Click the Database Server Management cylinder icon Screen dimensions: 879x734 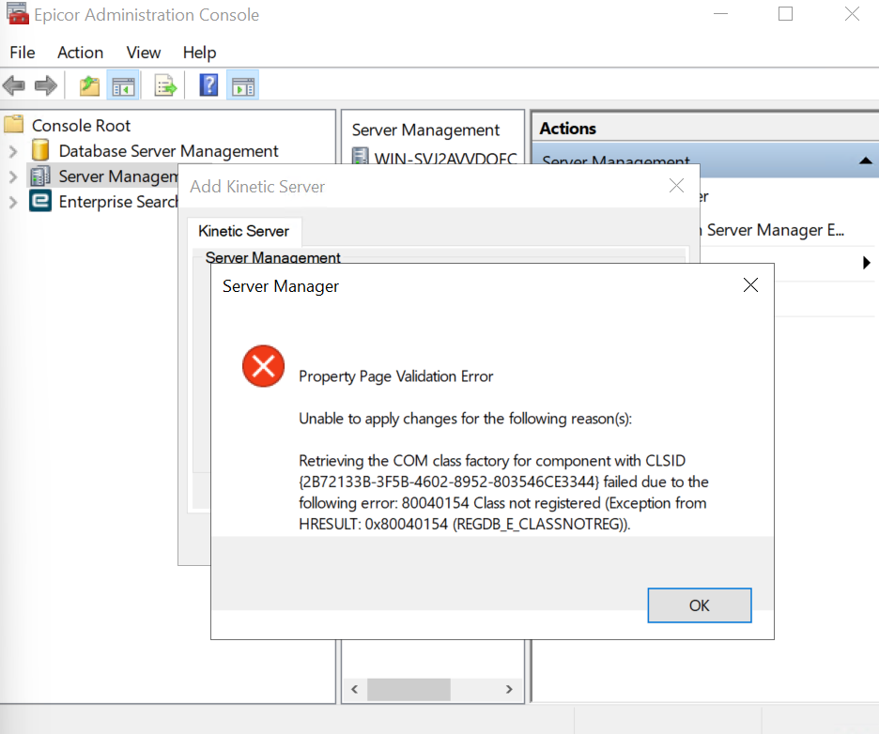click(x=39, y=150)
